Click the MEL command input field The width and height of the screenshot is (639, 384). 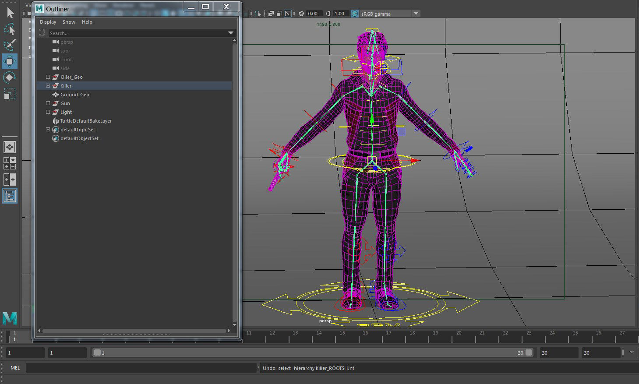[141, 368]
